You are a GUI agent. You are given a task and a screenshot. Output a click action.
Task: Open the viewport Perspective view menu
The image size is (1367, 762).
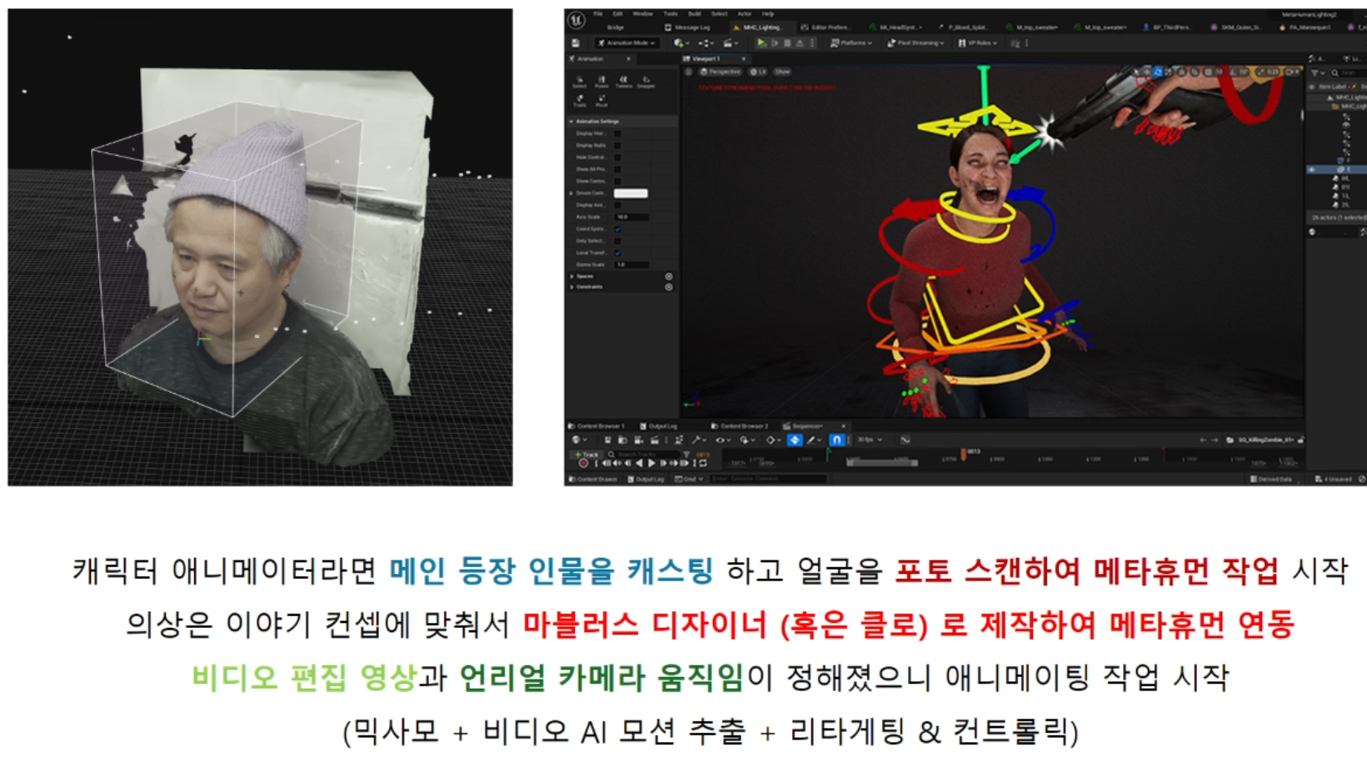click(719, 72)
